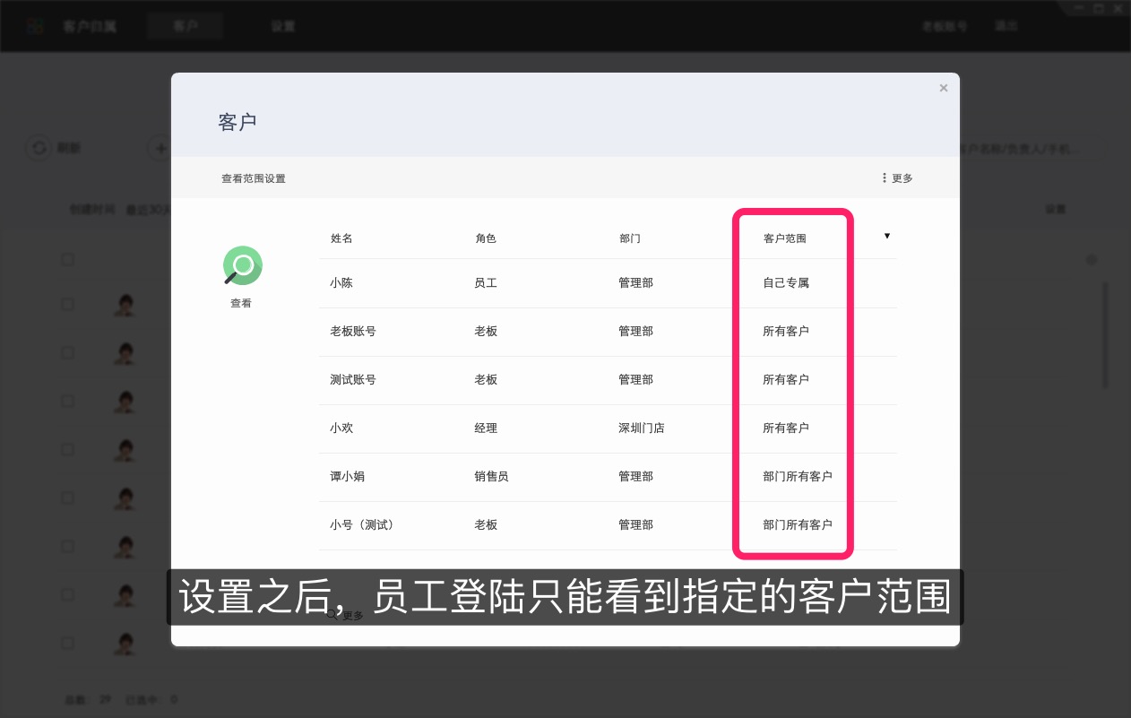
Task: Click the ⋮ icon beside 更多 in dialog header
Action: tap(885, 177)
